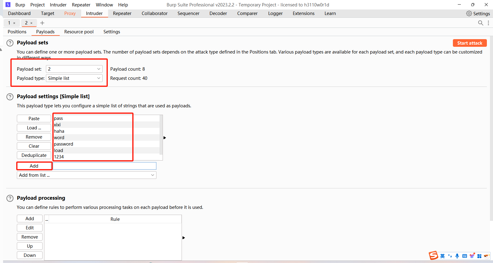Switch to the Collaborator tab
Viewport: 493px width, 263px height.
tap(155, 13)
